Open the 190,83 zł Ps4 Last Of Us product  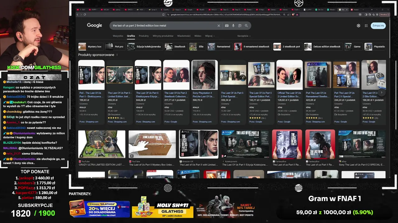[91, 92]
